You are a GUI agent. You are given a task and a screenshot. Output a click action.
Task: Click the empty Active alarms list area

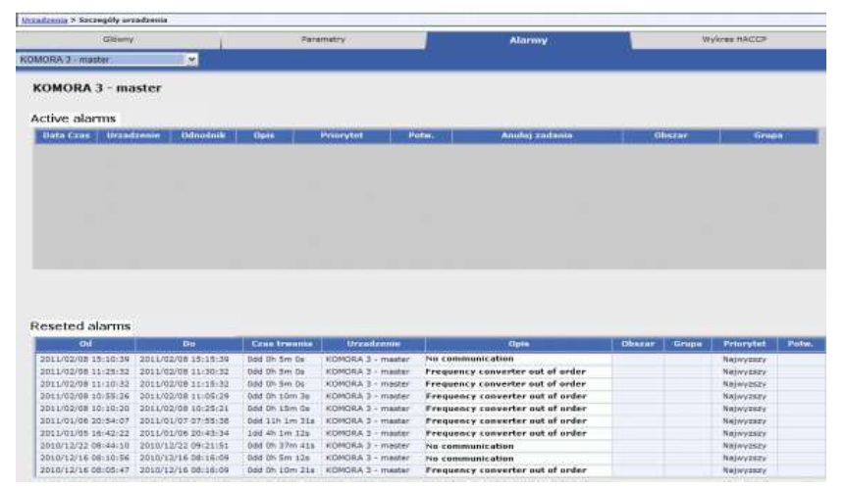click(424, 206)
